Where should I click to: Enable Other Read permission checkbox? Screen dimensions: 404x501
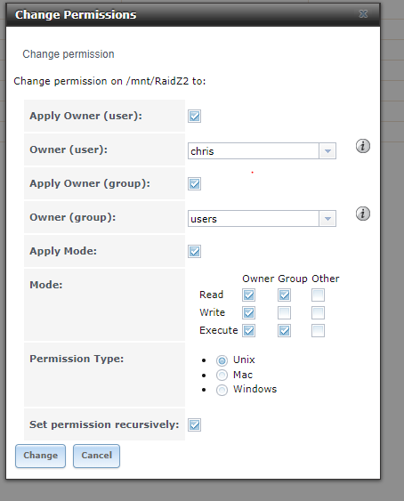[x=318, y=295]
